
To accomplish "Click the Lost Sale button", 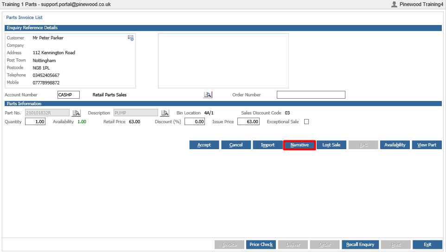I will coord(331,145).
